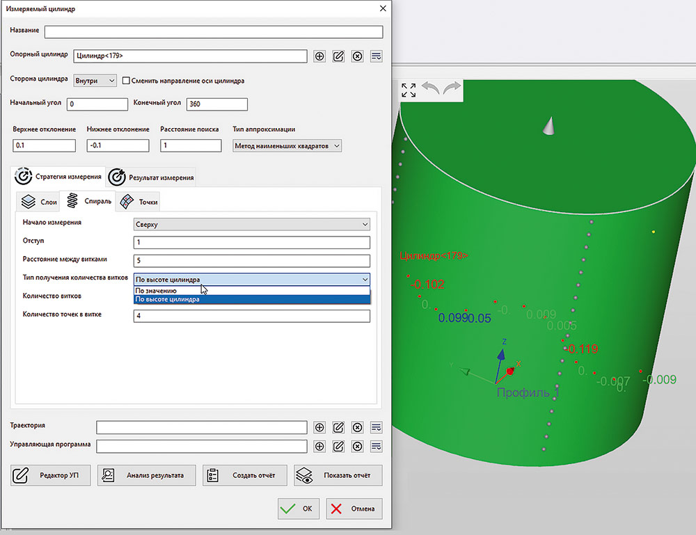This screenshot has width=696, height=535.
Task: Open list icon in Управляющая программа row
Action: tap(376, 446)
